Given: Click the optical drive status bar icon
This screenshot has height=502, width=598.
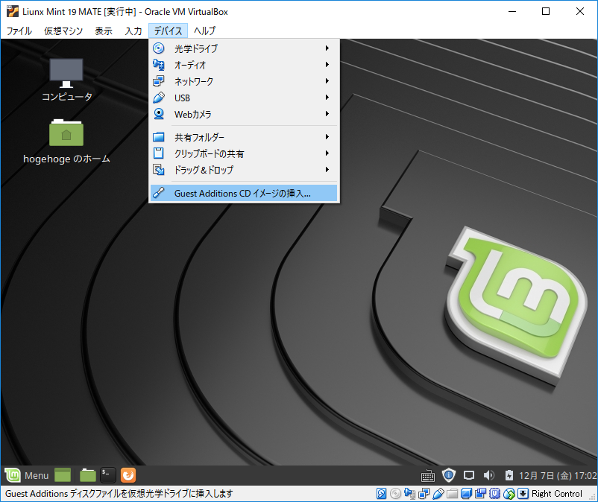Looking at the screenshot, I should coord(395,494).
